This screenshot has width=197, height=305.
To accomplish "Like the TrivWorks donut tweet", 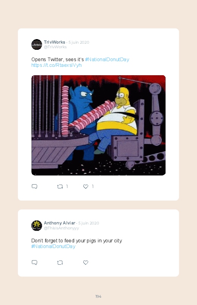I will coord(86,186).
